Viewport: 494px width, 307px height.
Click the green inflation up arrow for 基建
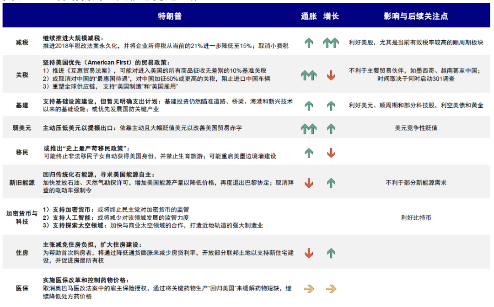[x=310, y=106]
